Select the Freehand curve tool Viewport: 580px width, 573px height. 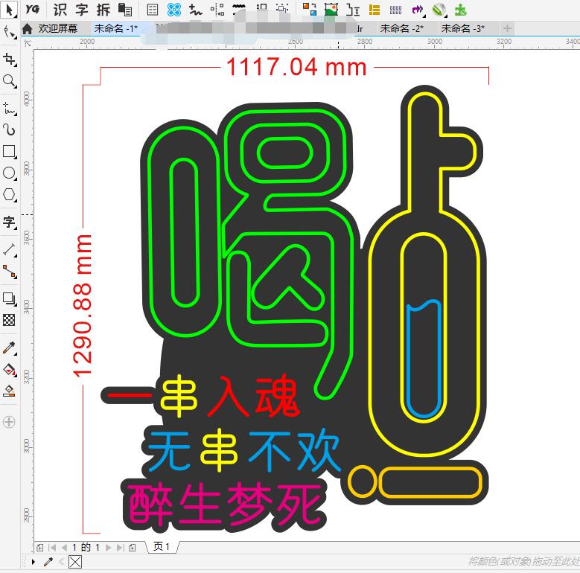pos(9,109)
